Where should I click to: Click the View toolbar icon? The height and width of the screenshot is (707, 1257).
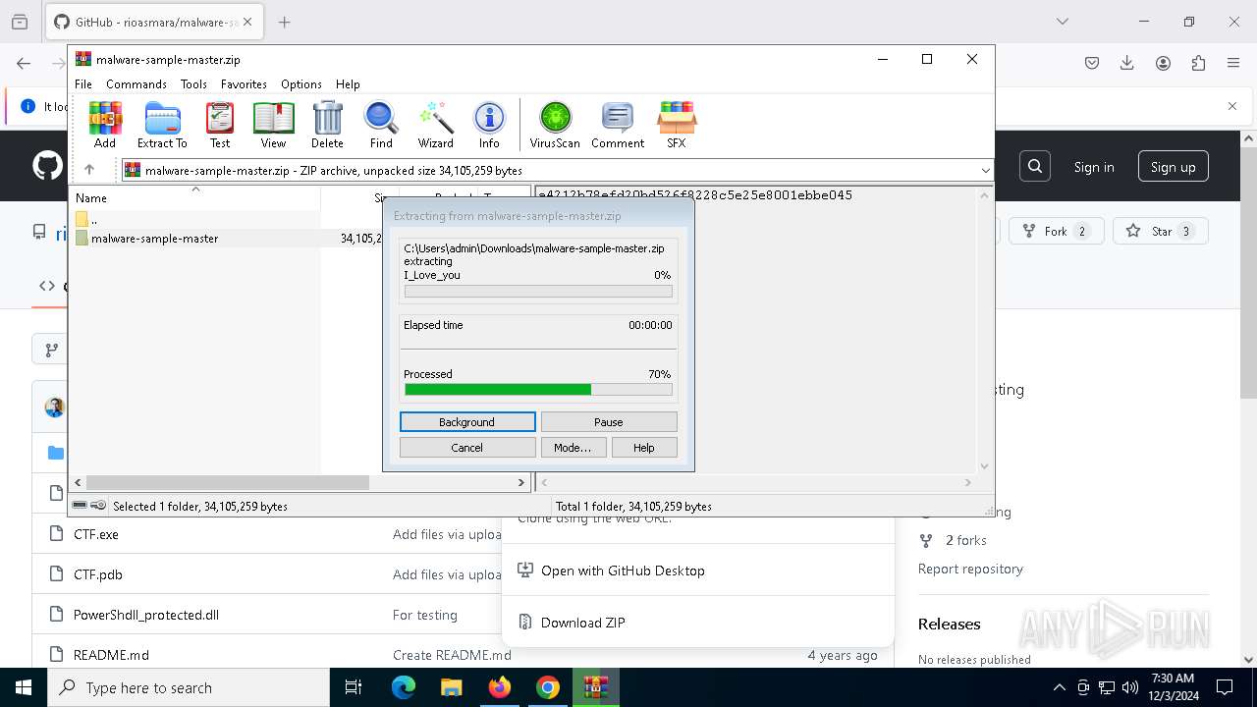(x=273, y=125)
